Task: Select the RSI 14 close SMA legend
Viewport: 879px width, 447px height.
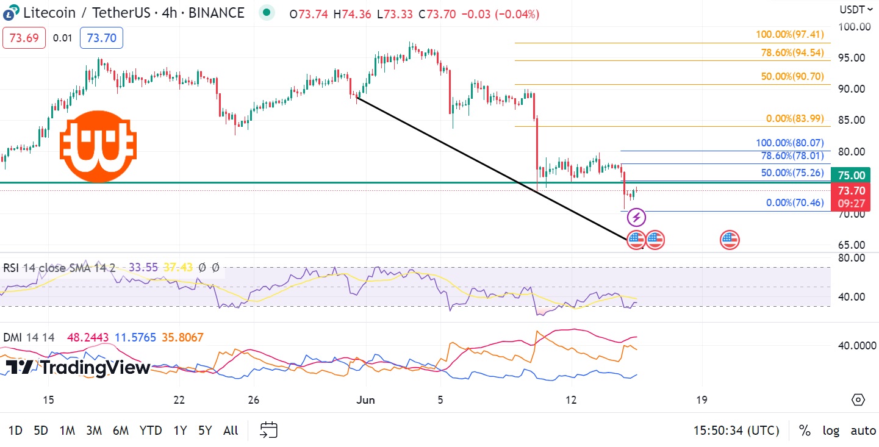Action: coord(59,267)
